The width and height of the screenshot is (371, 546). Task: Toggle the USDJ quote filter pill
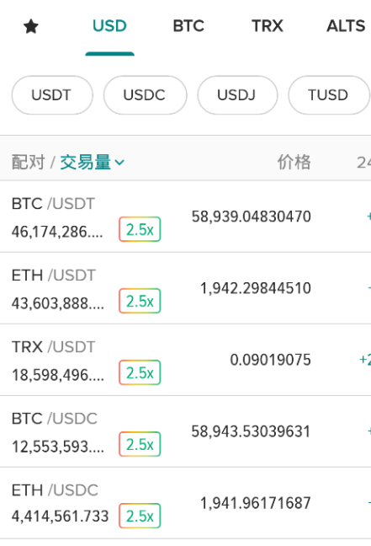pyautogui.click(x=237, y=95)
